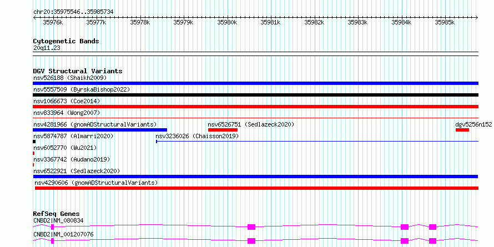The width and height of the screenshot is (494, 247).
Task: Select the nsv3236026 (Chaisson2019) thin blue line
Action: coord(317,142)
